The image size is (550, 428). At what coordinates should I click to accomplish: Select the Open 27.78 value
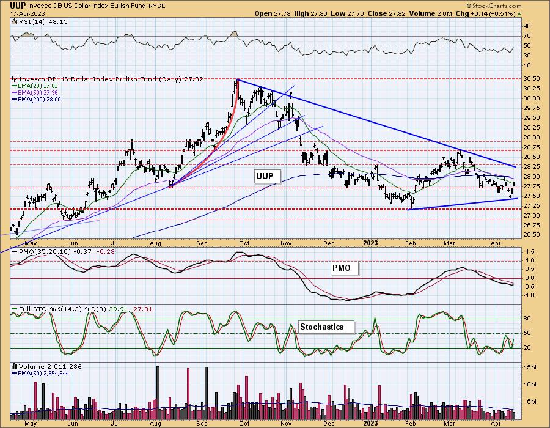(273, 13)
